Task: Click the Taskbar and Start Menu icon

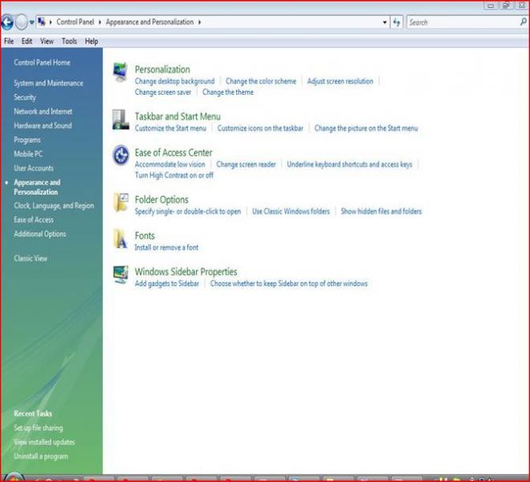Action: pyautogui.click(x=120, y=120)
